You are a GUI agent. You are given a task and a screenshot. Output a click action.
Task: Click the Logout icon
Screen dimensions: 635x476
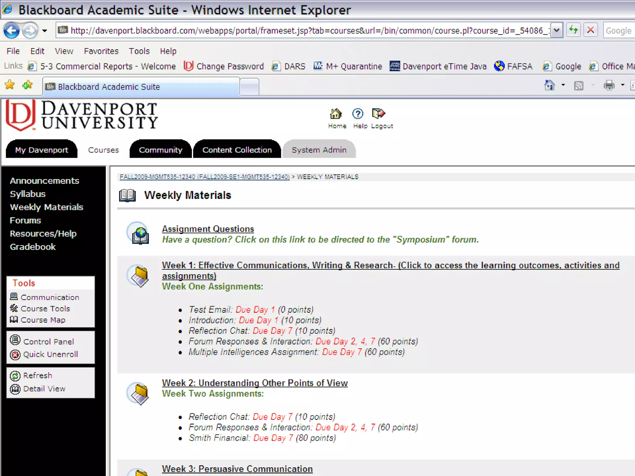pos(379,114)
